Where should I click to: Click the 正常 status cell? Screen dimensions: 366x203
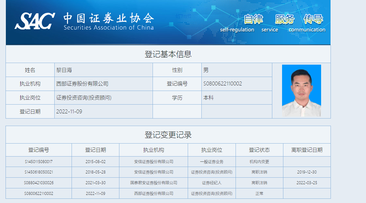[x=259, y=194]
